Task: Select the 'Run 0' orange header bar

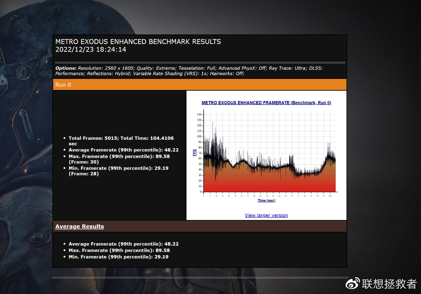Action: pos(200,85)
